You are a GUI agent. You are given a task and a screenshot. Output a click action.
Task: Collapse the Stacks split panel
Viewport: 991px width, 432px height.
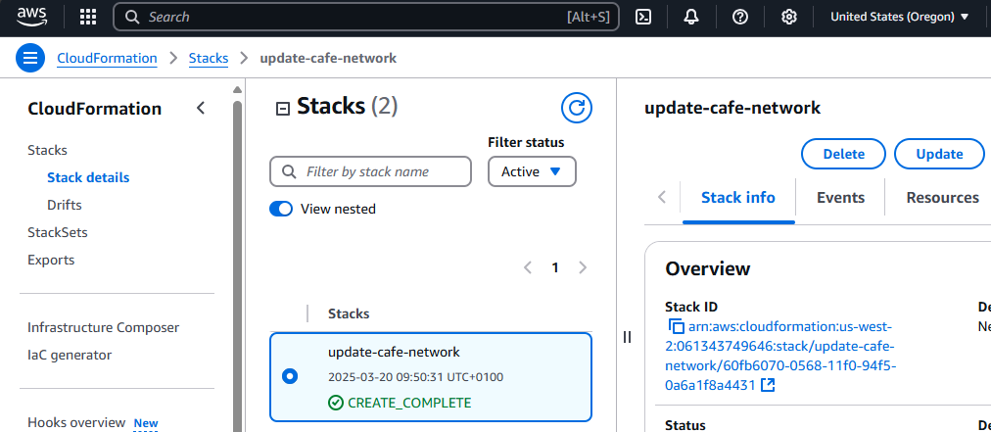[283, 110]
